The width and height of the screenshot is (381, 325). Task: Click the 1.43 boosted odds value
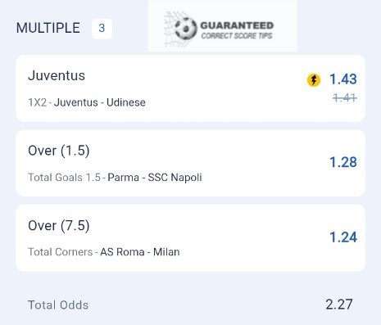pyautogui.click(x=343, y=79)
